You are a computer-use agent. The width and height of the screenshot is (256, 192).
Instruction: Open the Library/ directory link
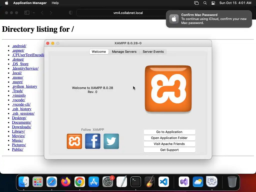18,131
